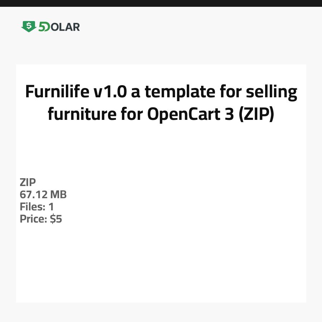Click the green "5" in the logo
Screen dimensions: 322x322
pos(42,27)
